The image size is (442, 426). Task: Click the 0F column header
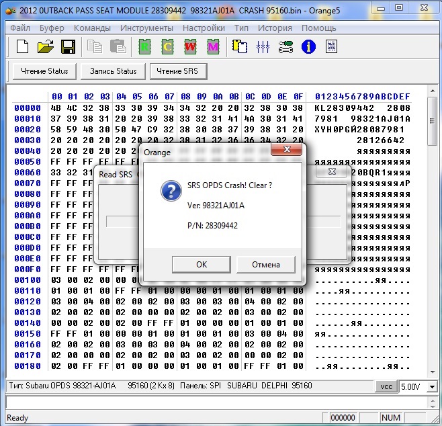(298, 97)
